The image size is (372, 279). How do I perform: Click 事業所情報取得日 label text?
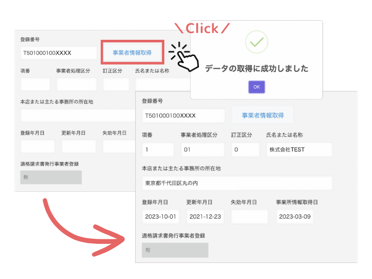coord(297,202)
